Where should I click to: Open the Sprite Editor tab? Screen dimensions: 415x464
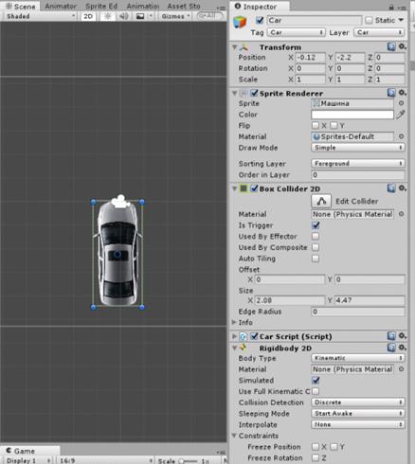(x=101, y=6)
